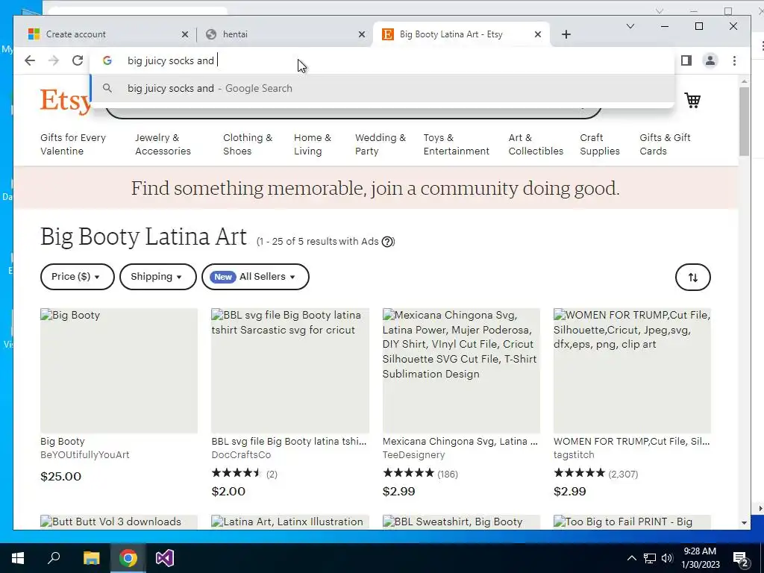Click the sort arrows button
Screen dimensions: 764x573
pos(692,277)
